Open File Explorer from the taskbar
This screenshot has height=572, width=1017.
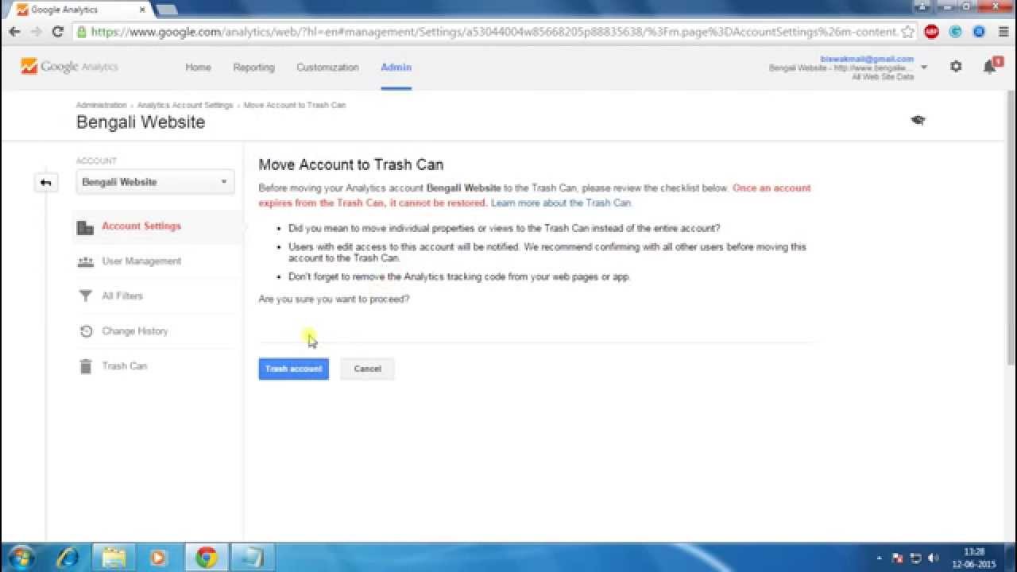click(x=114, y=558)
